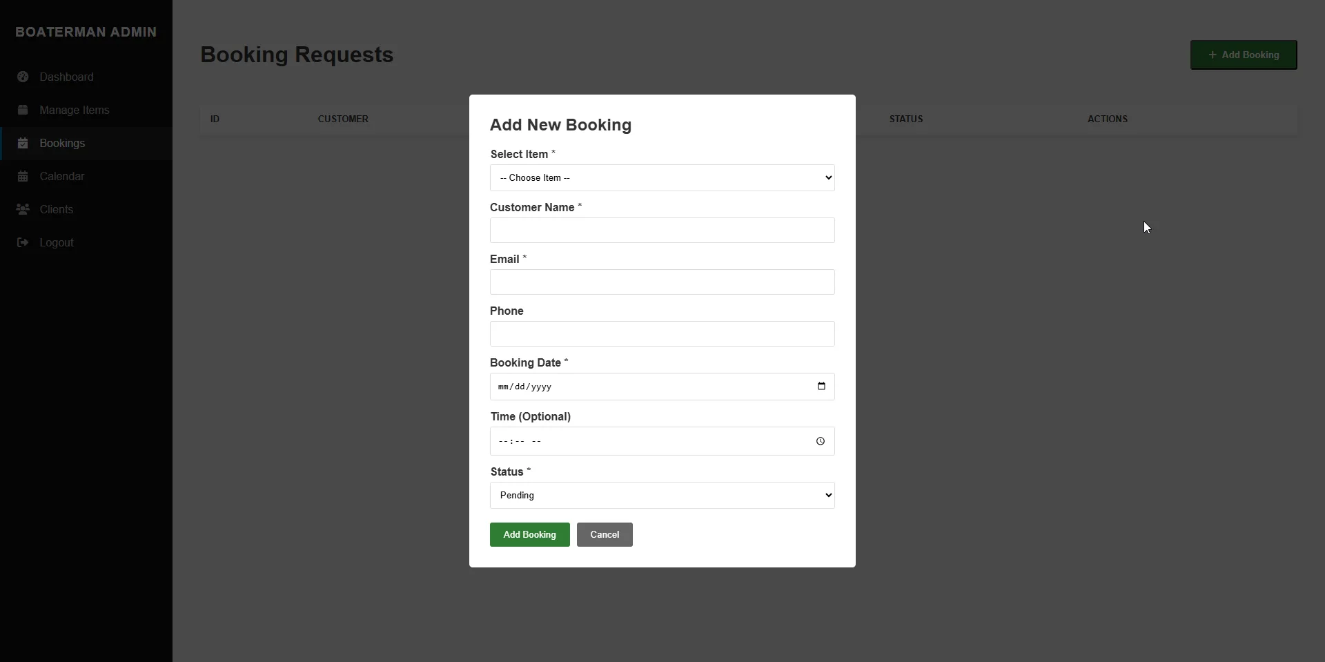Click into the Email text field
The width and height of the screenshot is (1325, 662).
(662, 282)
